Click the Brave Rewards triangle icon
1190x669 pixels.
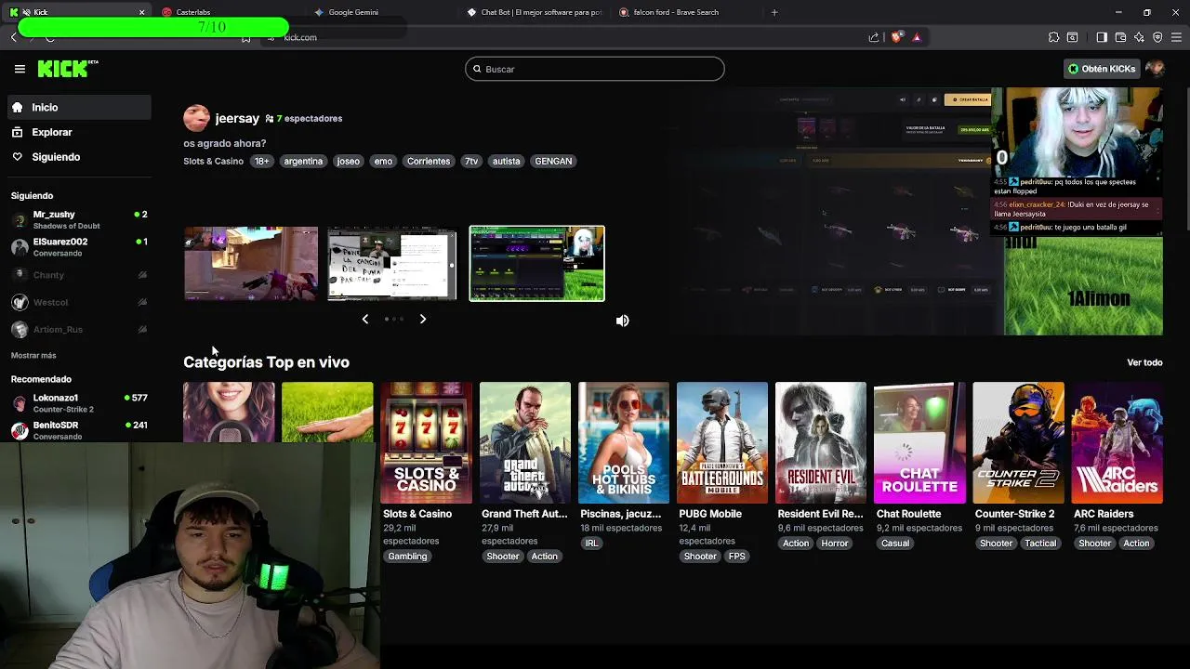point(917,37)
